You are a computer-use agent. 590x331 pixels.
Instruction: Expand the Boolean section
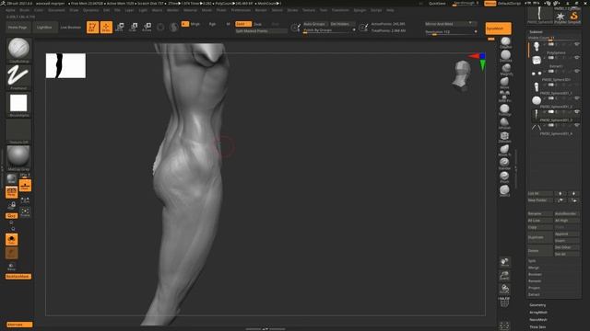535,274
